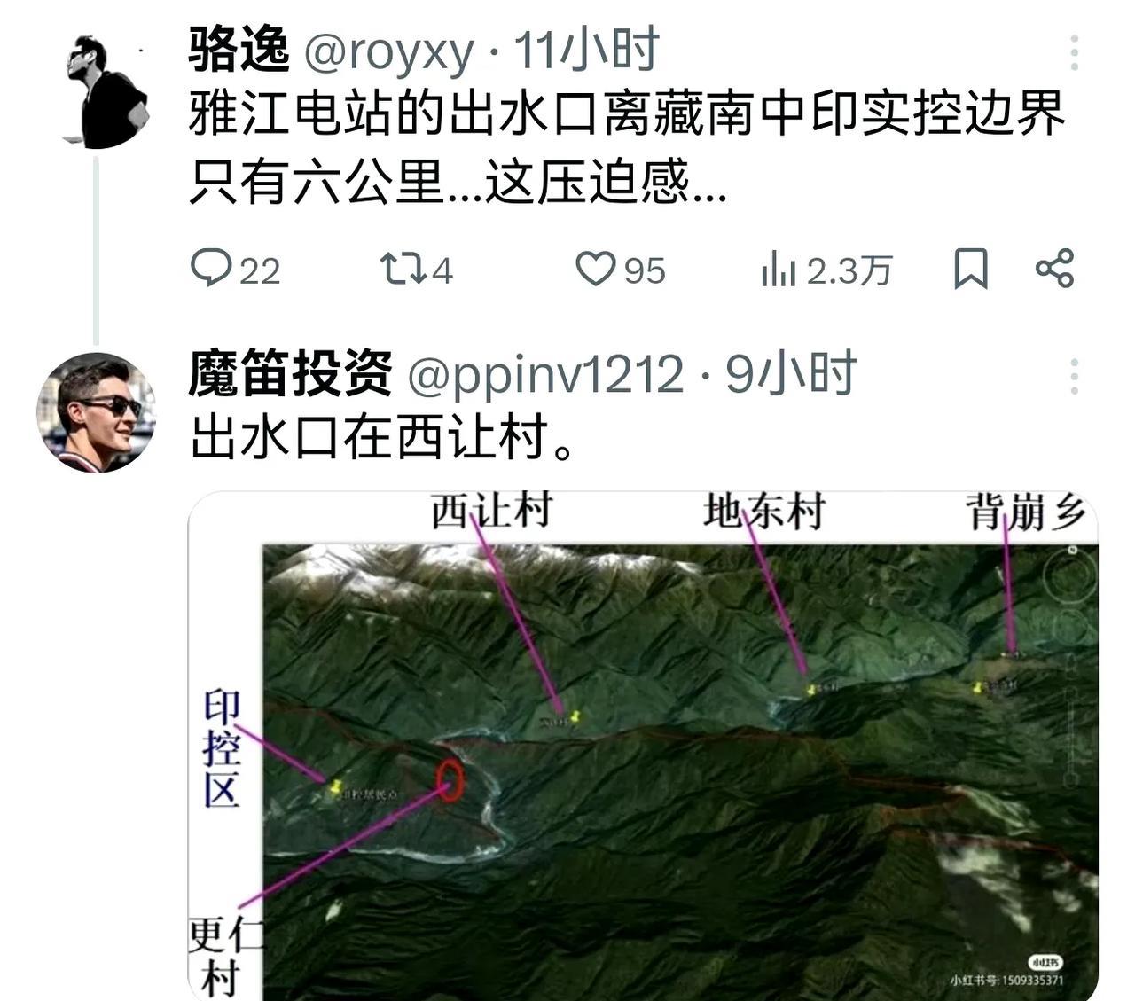Viewport: 1135px width, 1001px height.
Task: Open 骆逸's profile avatar
Action: tap(105, 90)
